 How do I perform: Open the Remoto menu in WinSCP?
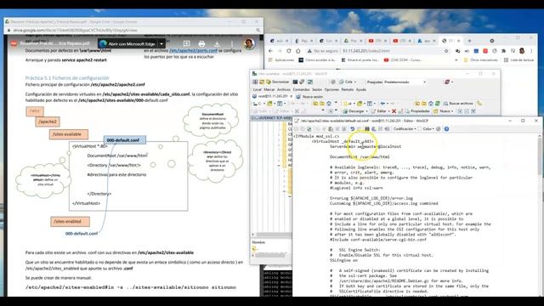(x=348, y=89)
